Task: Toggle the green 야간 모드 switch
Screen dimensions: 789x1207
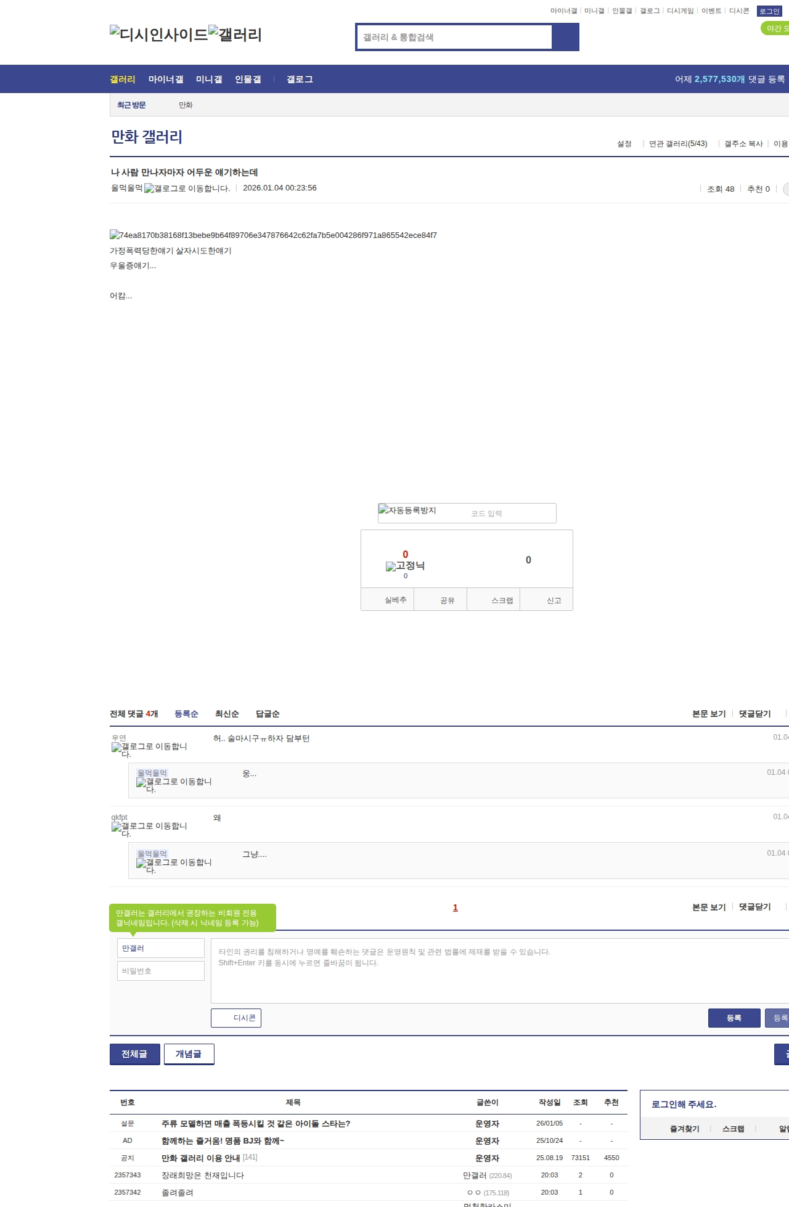Action: click(775, 28)
